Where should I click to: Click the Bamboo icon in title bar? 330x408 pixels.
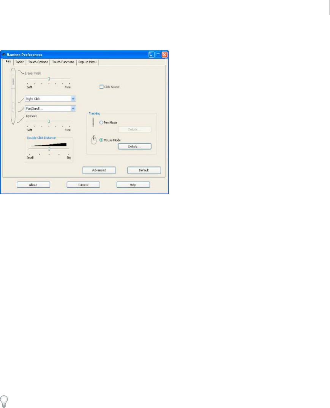[4, 55]
